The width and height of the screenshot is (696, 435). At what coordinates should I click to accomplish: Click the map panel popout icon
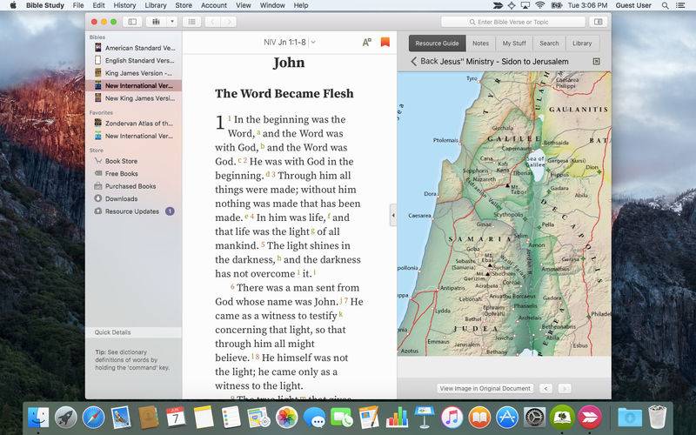(596, 61)
